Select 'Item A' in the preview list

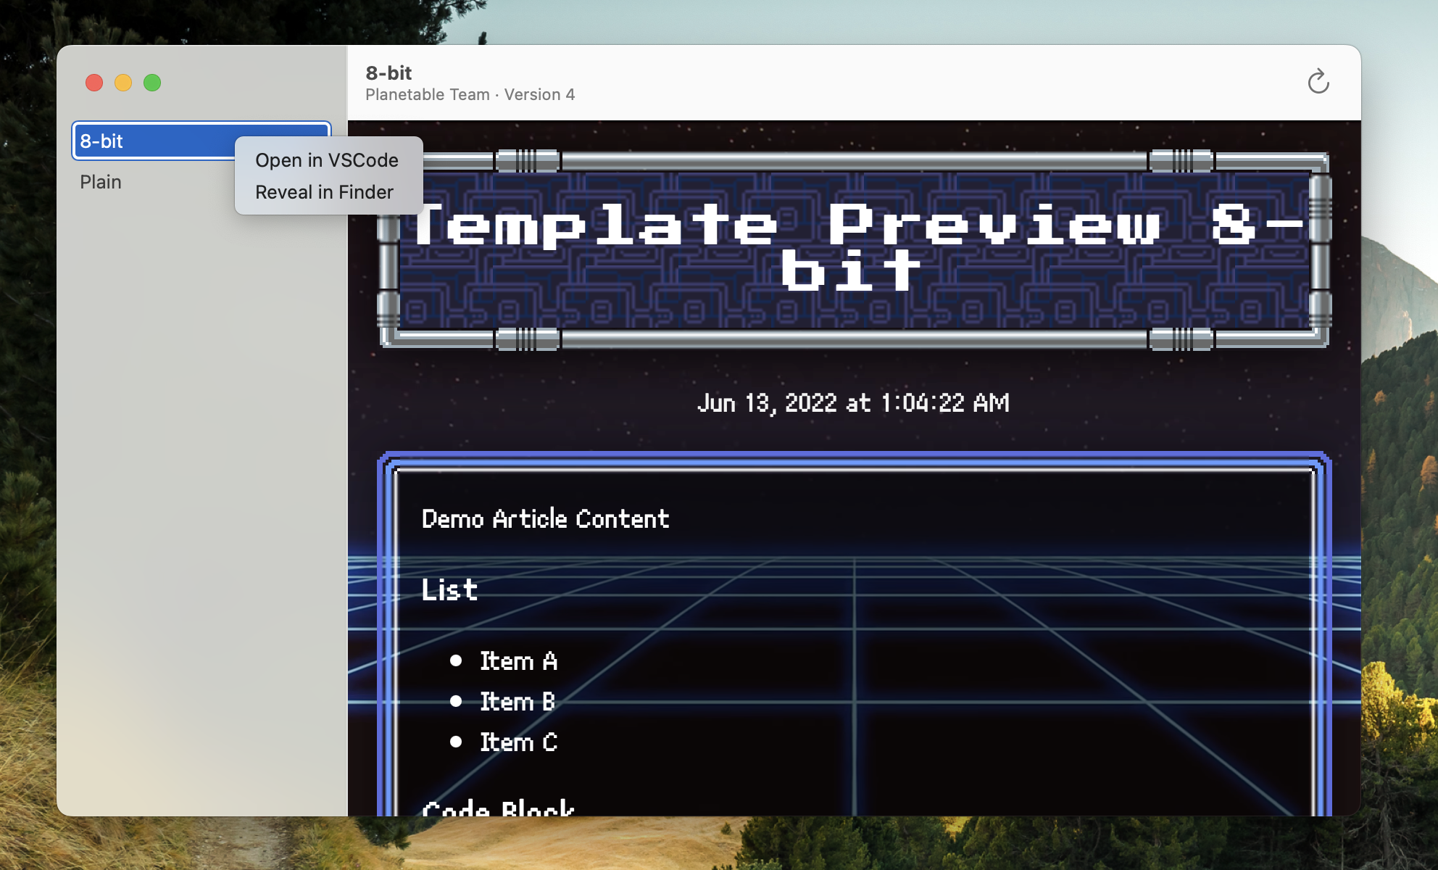(519, 661)
